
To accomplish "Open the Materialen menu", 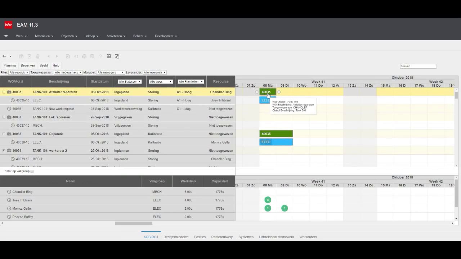I will pyautogui.click(x=44, y=36).
